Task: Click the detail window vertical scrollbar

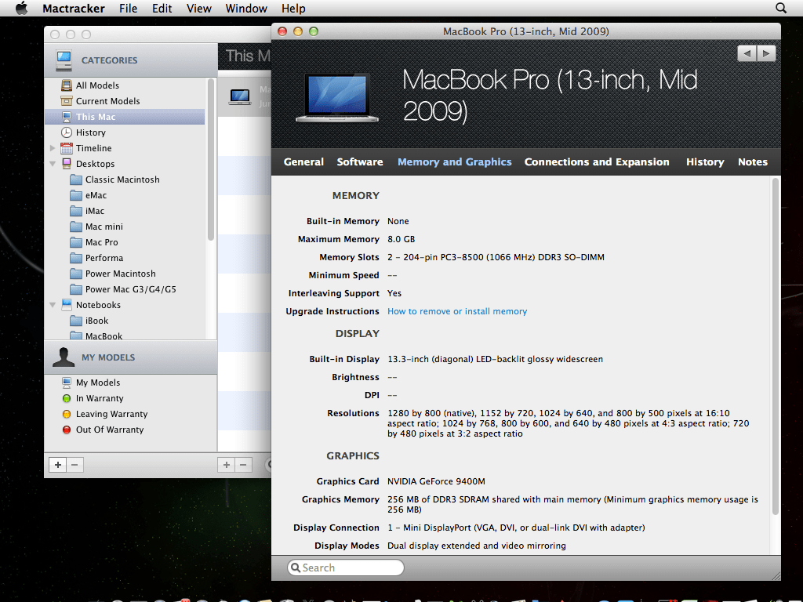Action: [776, 346]
